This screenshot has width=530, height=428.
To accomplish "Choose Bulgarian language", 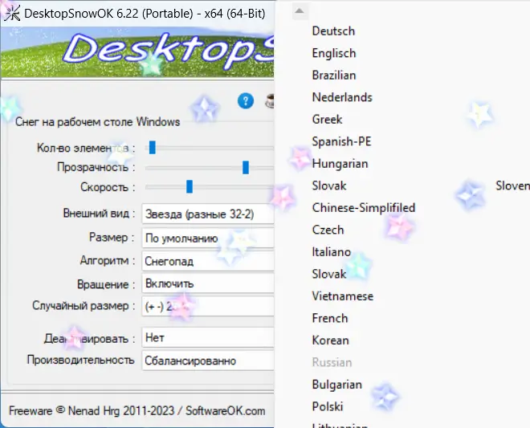I will tap(337, 385).
